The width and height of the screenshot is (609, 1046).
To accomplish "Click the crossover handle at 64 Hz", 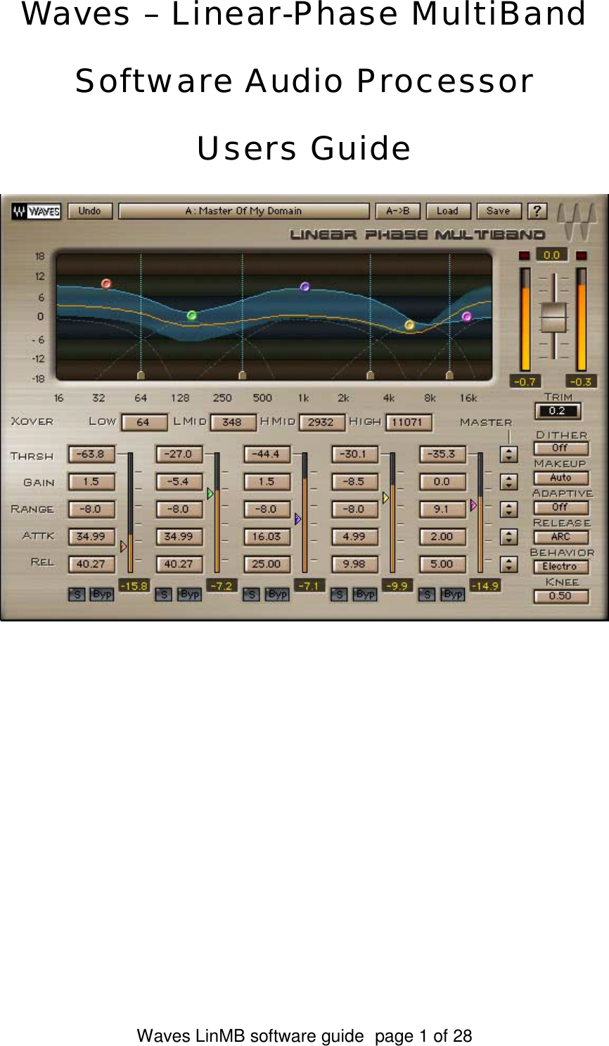I will coord(141,375).
